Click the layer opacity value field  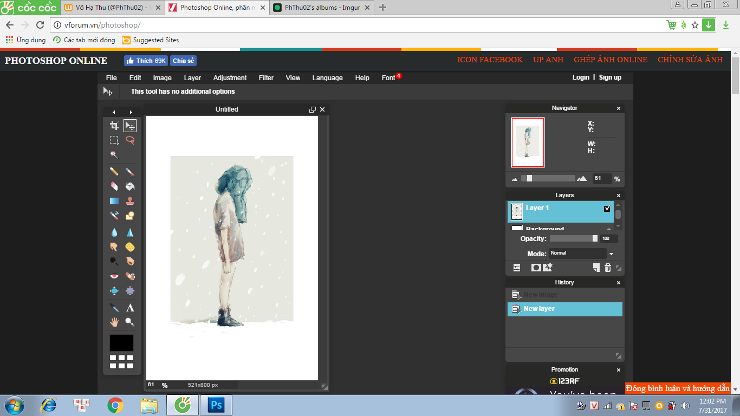click(608, 239)
